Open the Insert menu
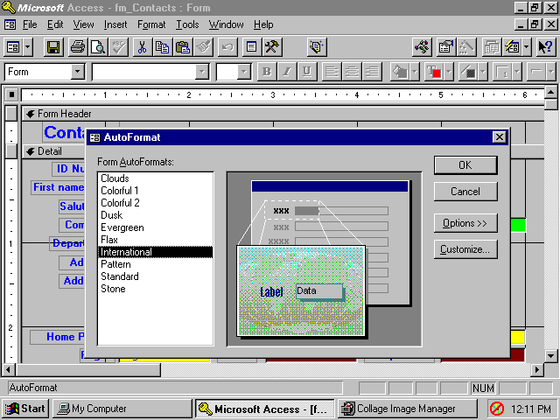The image size is (560, 420). point(115,24)
